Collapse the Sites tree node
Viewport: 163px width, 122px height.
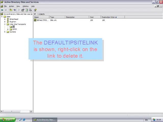[2, 17]
